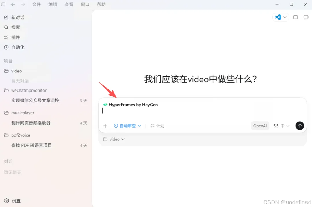Toggle 计划 plan mode

point(157,126)
